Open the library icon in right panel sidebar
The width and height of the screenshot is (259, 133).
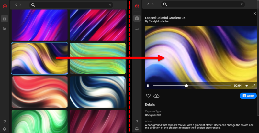tap(137, 18)
